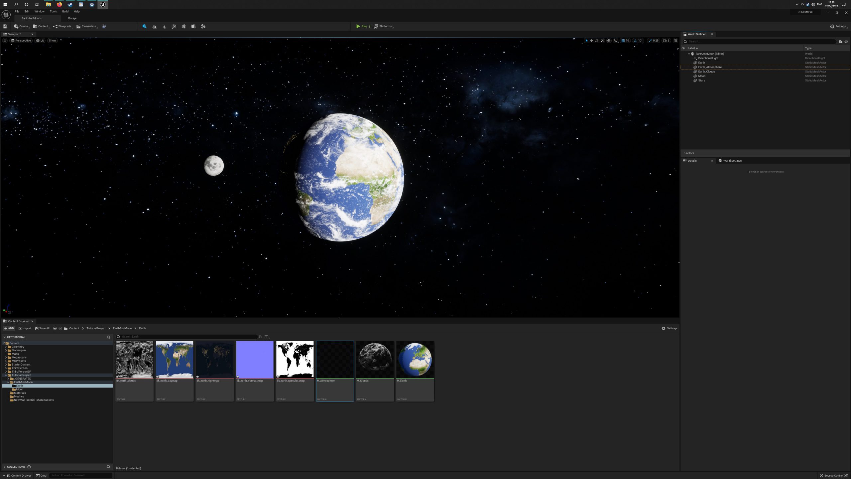This screenshot has height=479, width=851.
Task: Click the ADD button in Content Browser
Action: (9, 328)
